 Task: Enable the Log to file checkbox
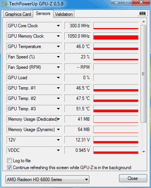pyautogui.click(x=9, y=160)
